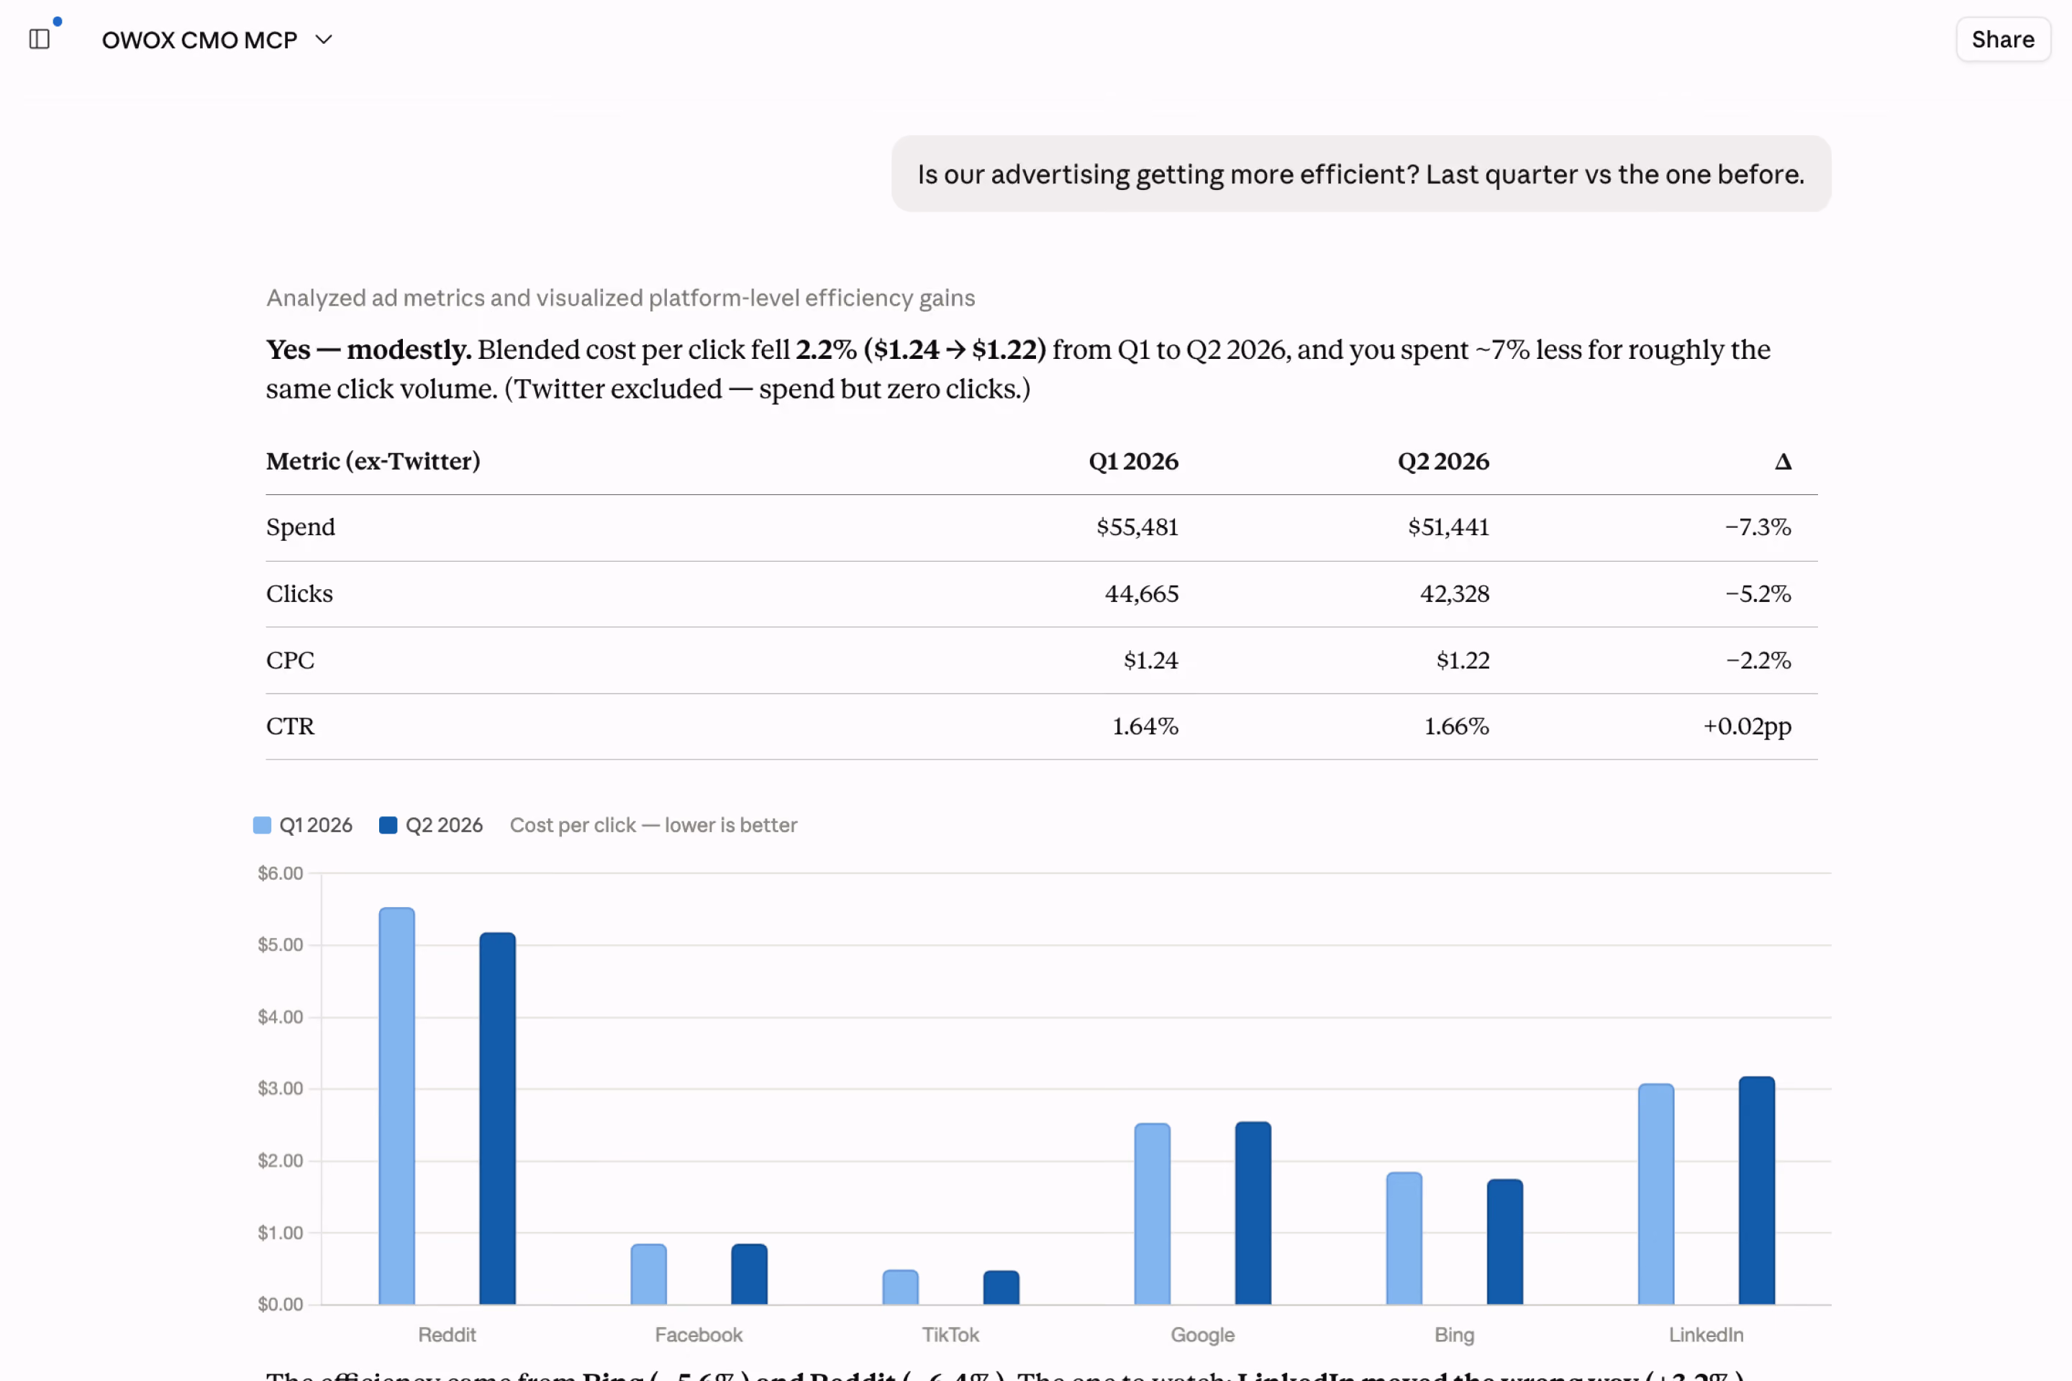This screenshot has width=2072, height=1381.
Task: Toggle the Q2 2026 legend swatch
Action: 388,825
